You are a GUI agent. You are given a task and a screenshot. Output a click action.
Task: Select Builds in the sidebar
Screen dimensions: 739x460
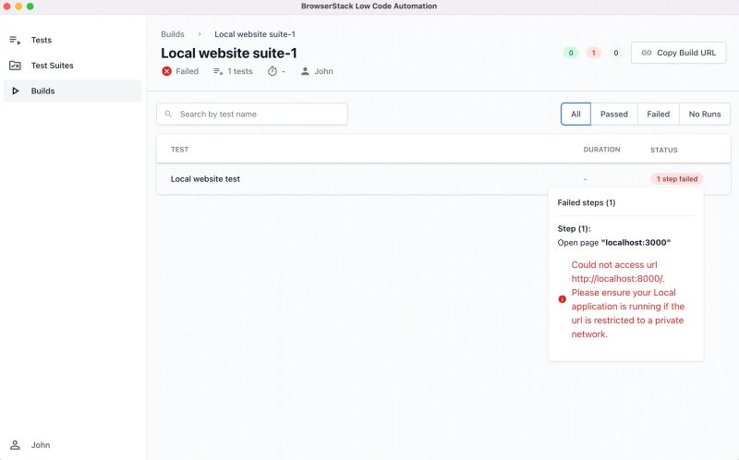pos(73,91)
